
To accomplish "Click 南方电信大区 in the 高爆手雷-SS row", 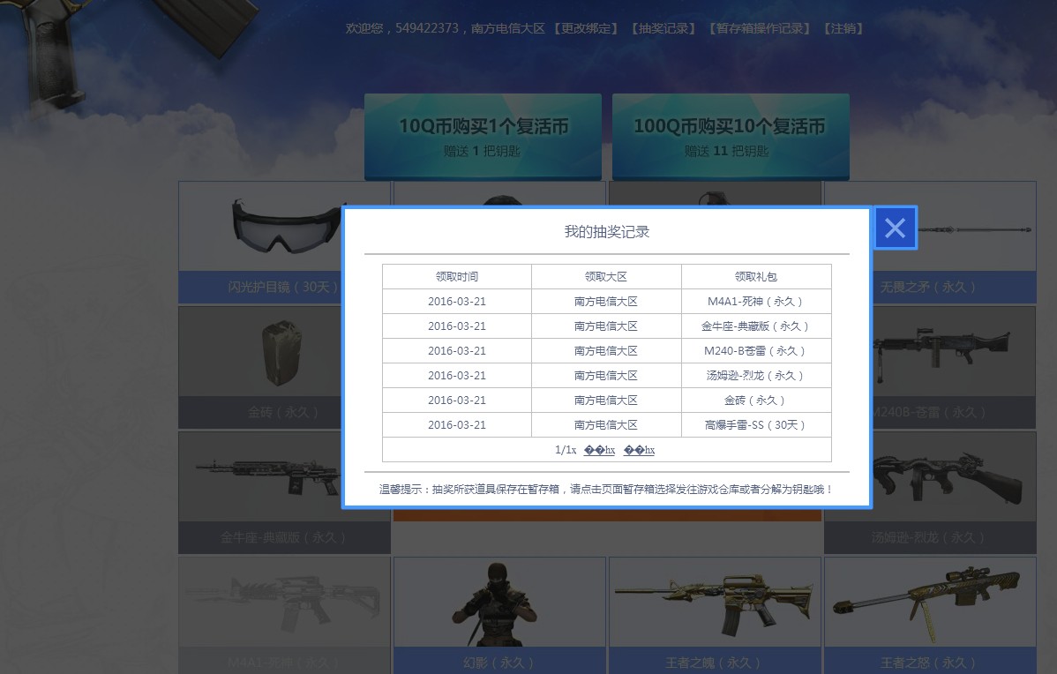I will click(x=606, y=424).
